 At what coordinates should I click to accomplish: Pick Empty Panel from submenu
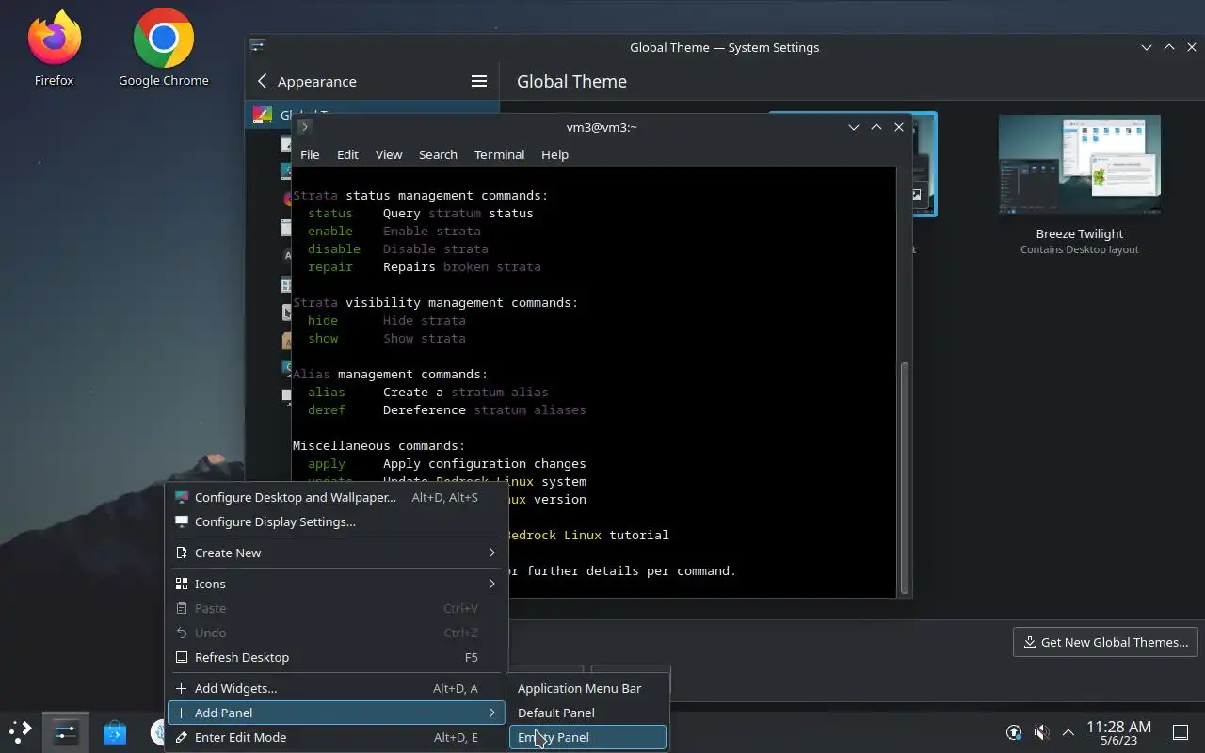pyautogui.click(x=587, y=737)
